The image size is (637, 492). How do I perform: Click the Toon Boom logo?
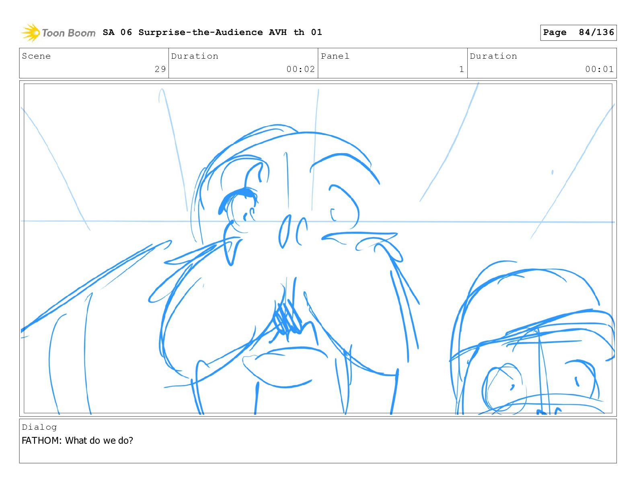click(x=58, y=33)
